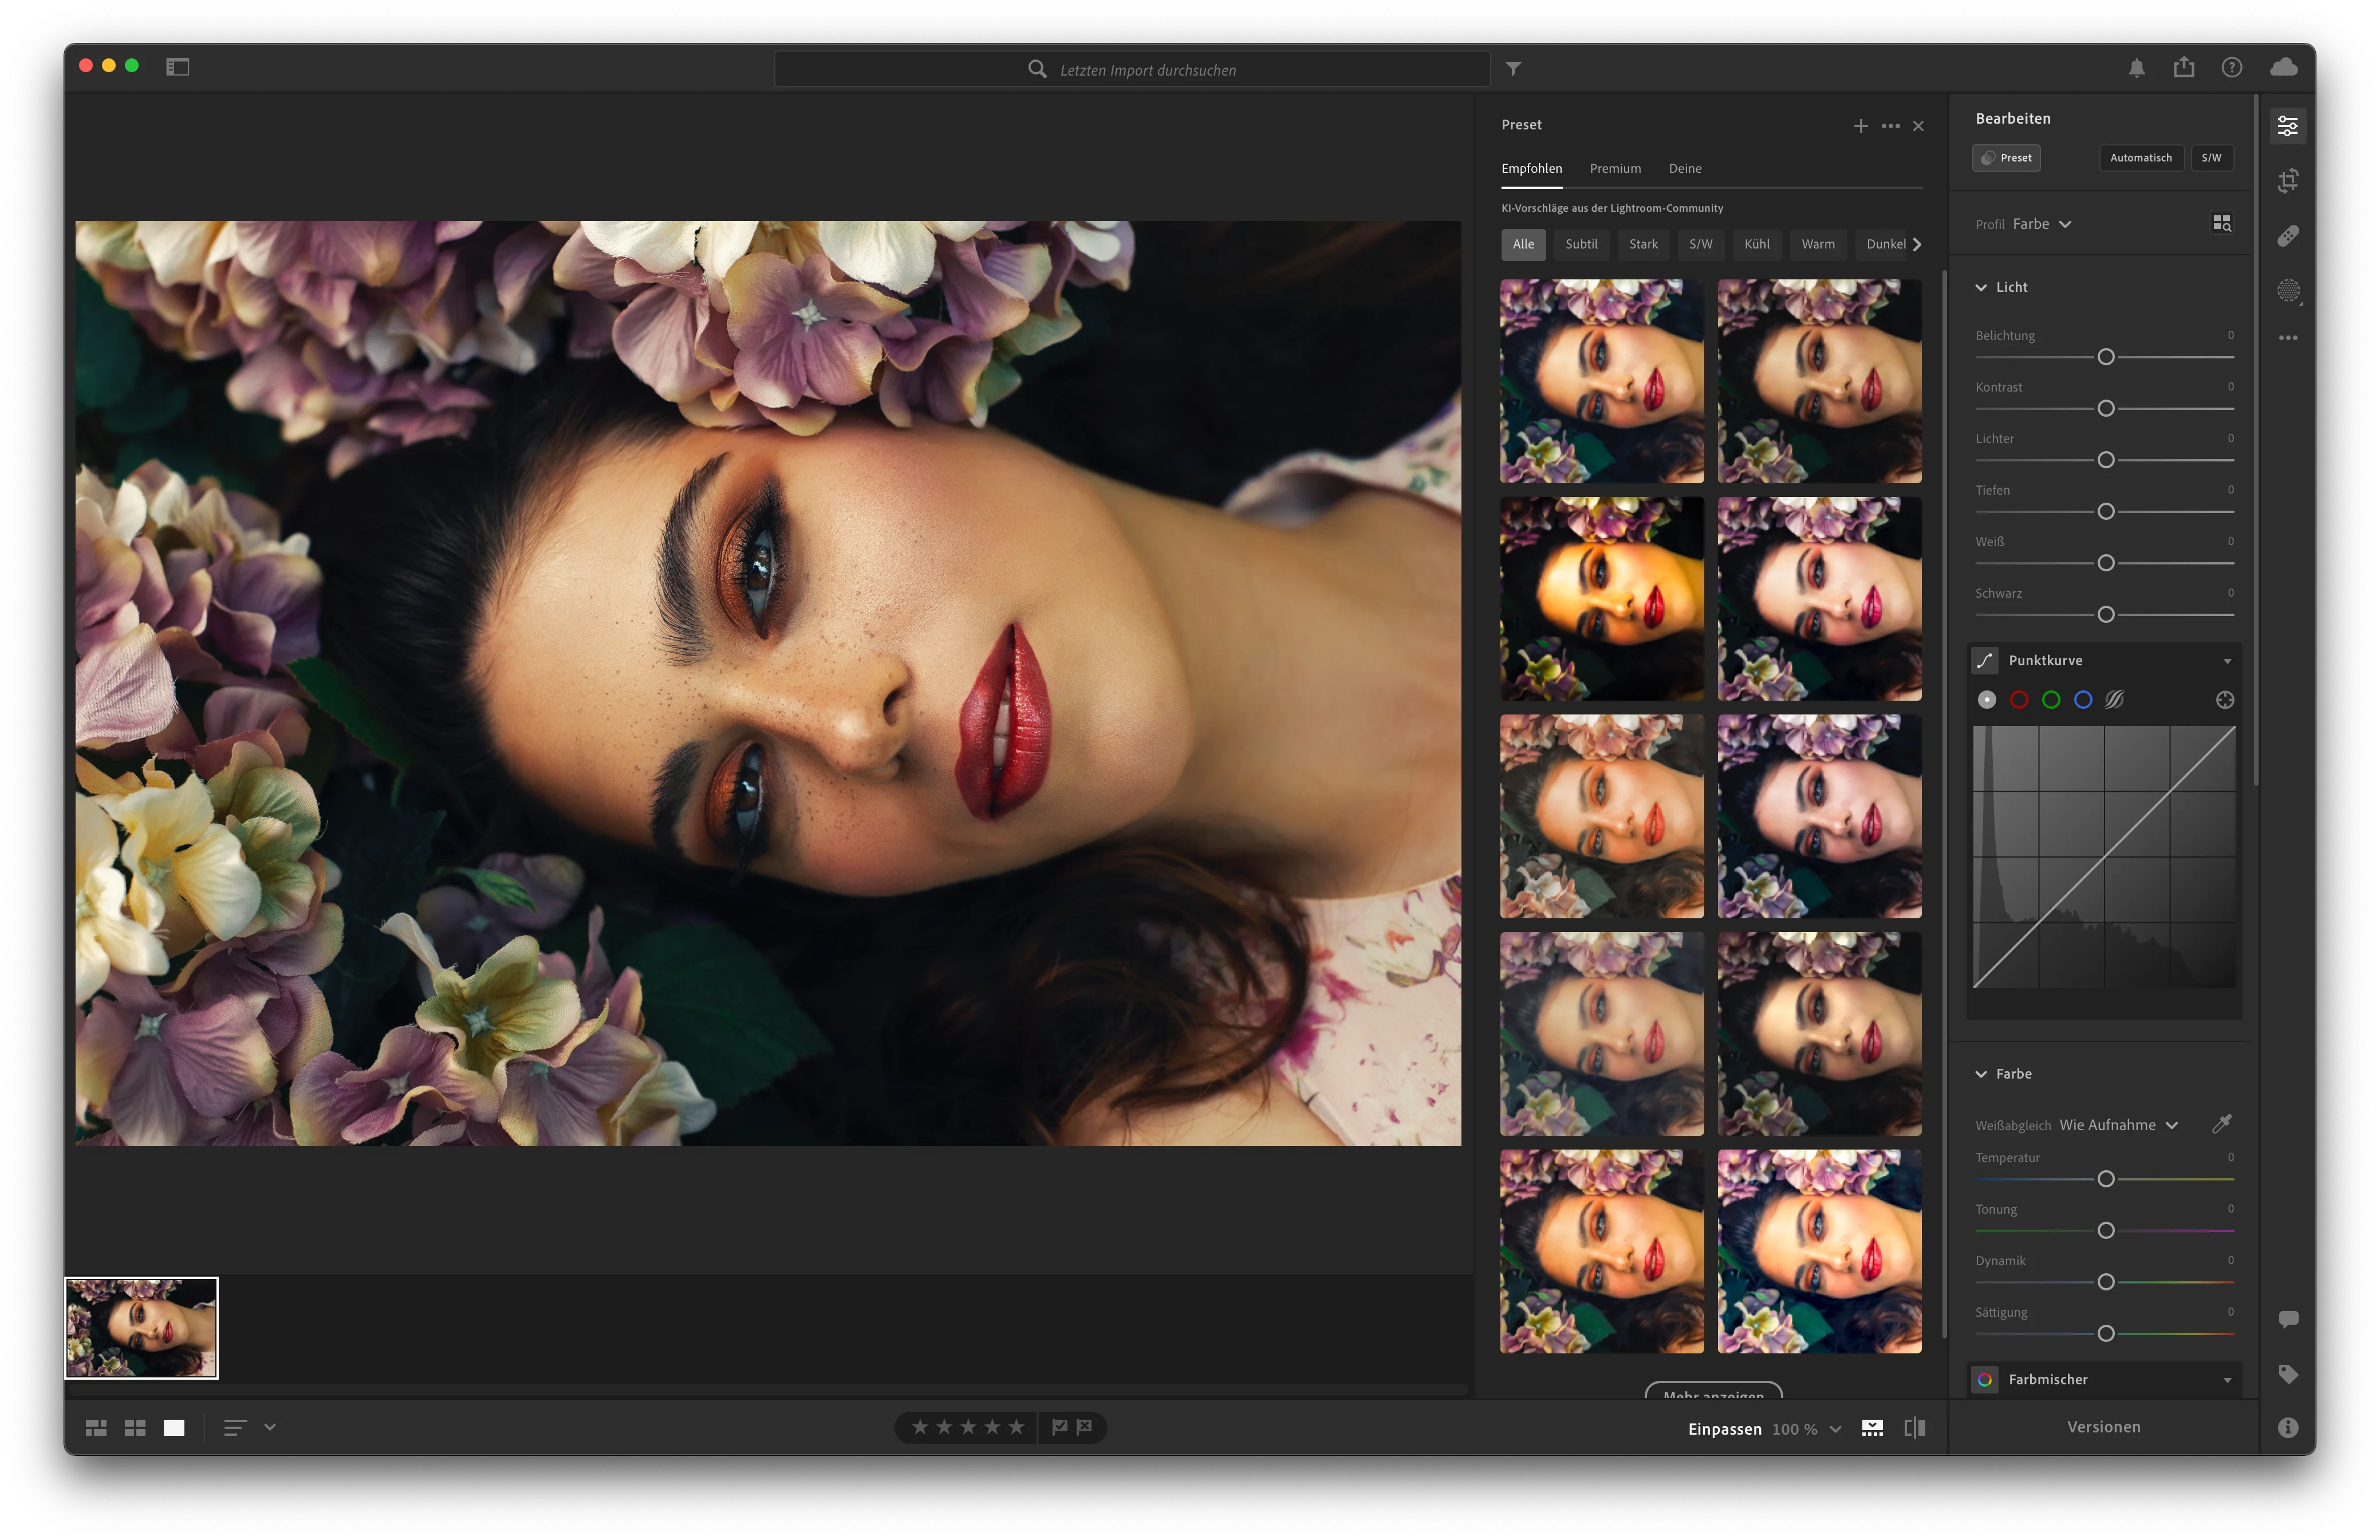Select the Warm preset filter
Screen dimensions: 2380x1540
tap(1817, 244)
